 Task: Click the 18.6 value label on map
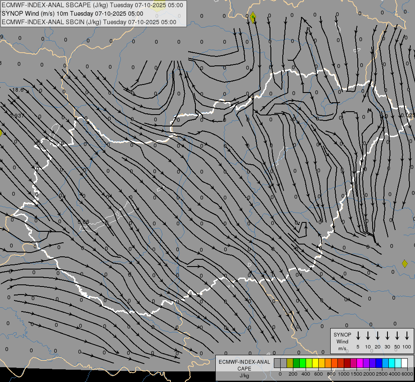[x=18, y=90]
